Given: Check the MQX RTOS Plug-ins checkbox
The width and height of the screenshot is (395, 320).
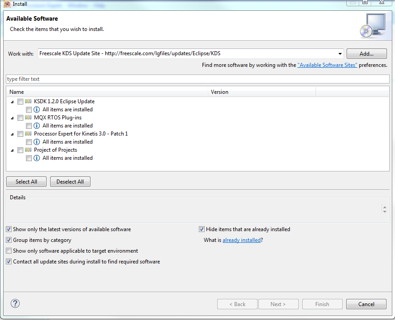Looking at the screenshot, I should pyautogui.click(x=20, y=118).
